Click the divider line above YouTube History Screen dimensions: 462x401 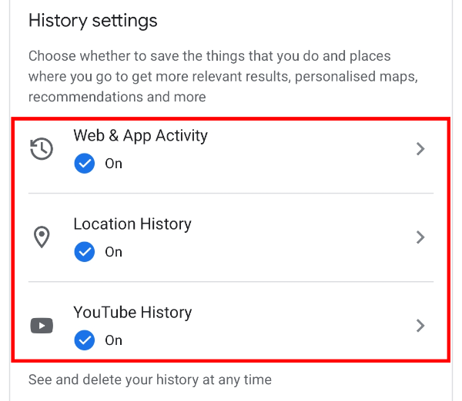253,282
